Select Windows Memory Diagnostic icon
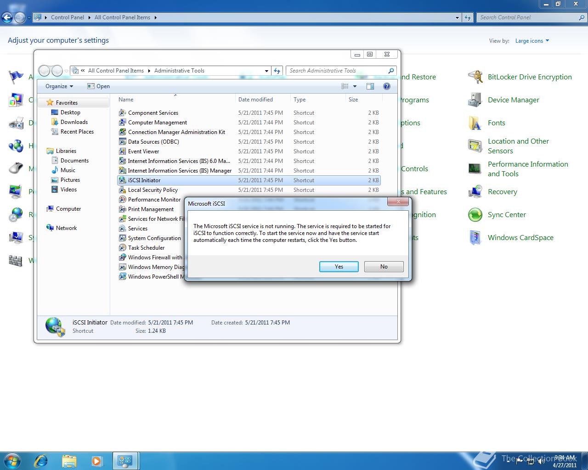This screenshot has height=470, width=588. pyautogui.click(x=122, y=267)
